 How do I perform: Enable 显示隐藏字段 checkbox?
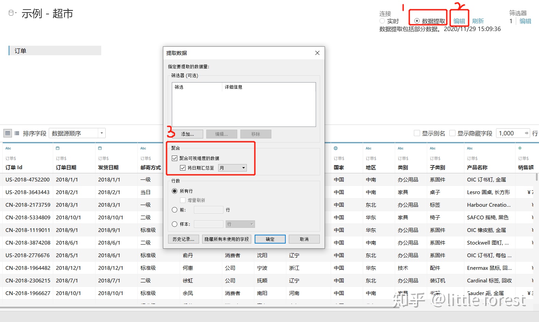[452, 133]
